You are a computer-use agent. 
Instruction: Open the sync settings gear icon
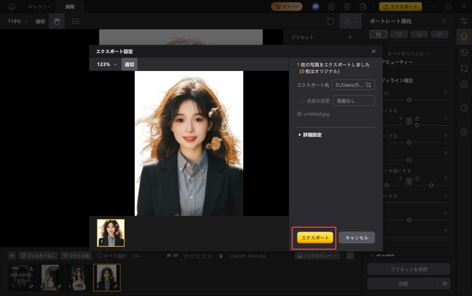pos(445,284)
